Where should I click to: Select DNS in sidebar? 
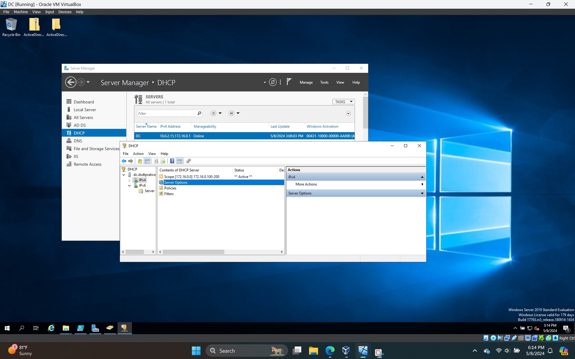pos(94,141)
